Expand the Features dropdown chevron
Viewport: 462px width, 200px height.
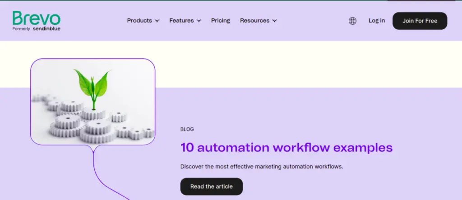199,21
